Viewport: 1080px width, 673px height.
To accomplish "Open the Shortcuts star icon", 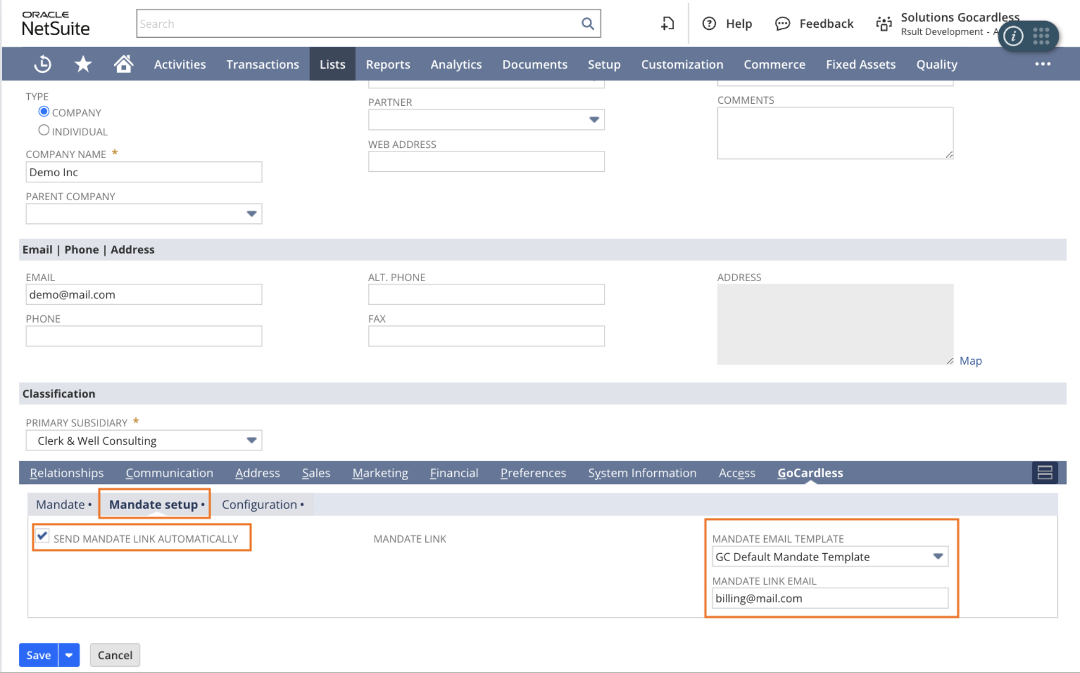I will click(x=83, y=64).
